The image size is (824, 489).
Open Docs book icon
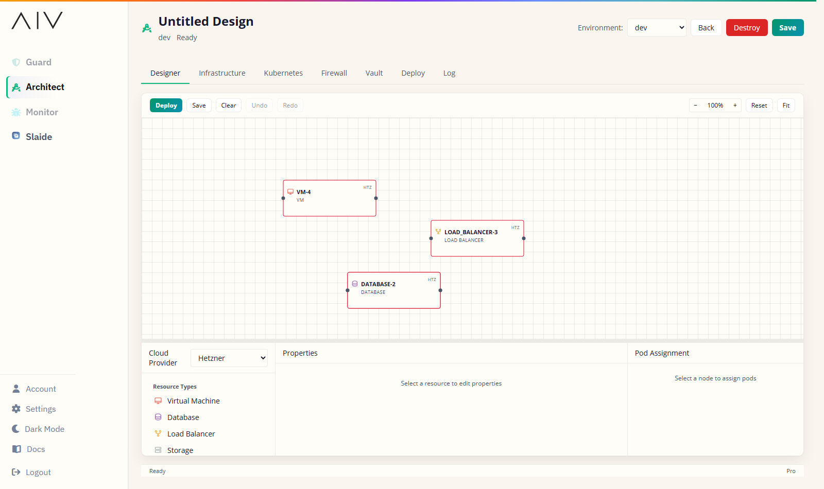pos(16,449)
